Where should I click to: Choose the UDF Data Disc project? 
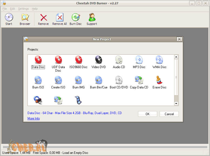(x=58, y=60)
